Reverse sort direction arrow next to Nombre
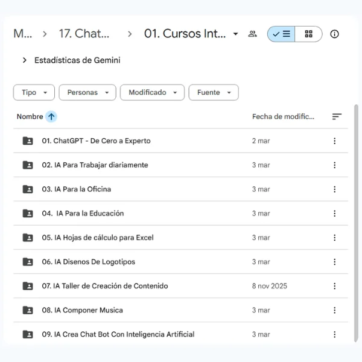 (51, 117)
